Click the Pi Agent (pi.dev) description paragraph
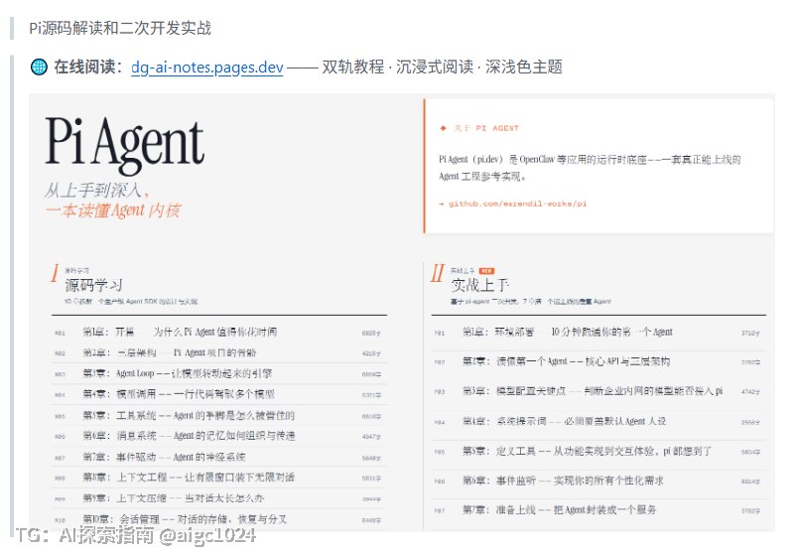794x553 pixels. coord(590,168)
